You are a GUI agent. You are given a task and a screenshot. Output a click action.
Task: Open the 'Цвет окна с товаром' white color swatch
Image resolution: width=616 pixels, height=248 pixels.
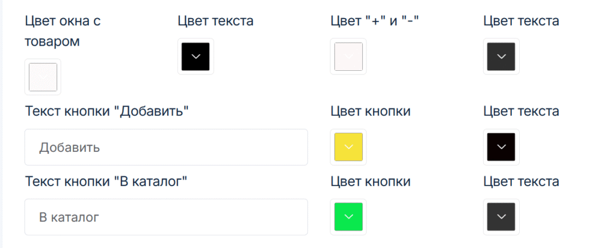point(43,77)
